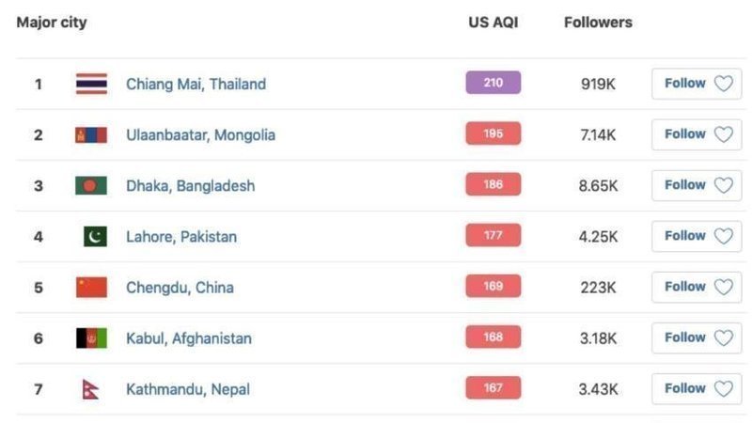Toggle Follow for Chiang Mai
The image size is (752, 423).
tap(697, 84)
